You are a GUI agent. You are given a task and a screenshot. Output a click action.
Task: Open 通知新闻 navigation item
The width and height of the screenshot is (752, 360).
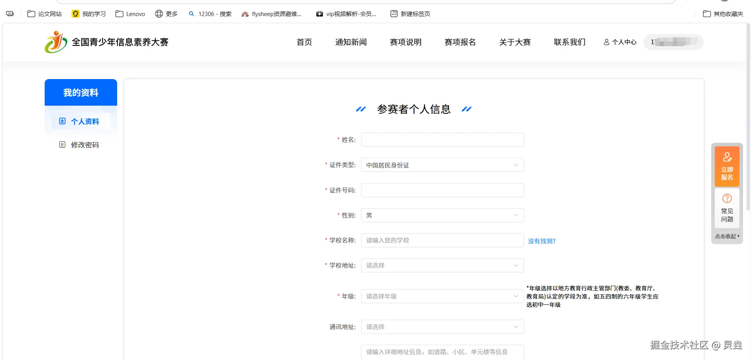click(351, 42)
